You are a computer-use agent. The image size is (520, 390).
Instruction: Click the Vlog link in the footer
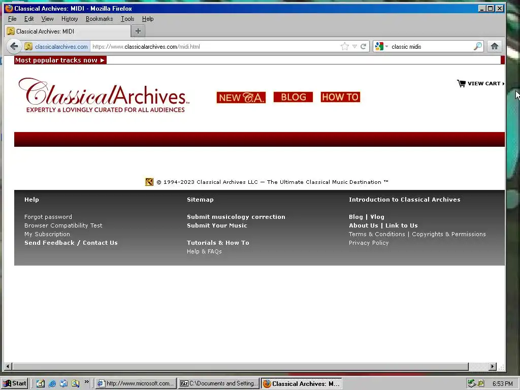[x=377, y=217]
